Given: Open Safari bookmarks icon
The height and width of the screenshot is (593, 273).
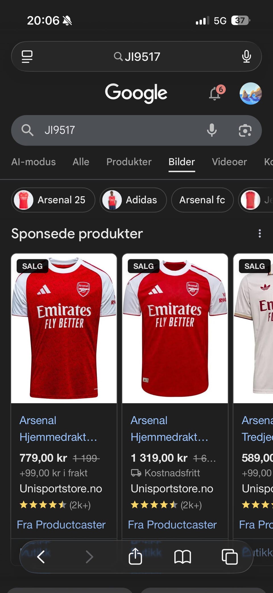Looking at the screenshot, I should point(183,557).
